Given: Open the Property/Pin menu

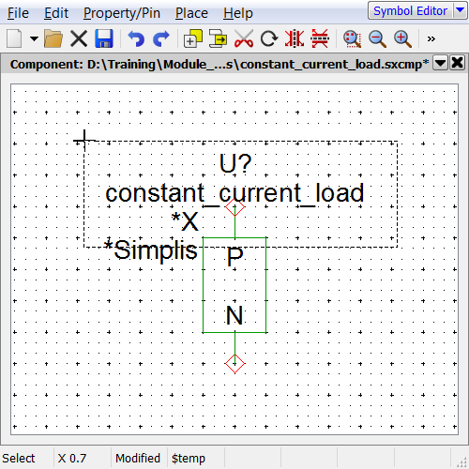Looking at the screenshot, I should coord(122,13).
